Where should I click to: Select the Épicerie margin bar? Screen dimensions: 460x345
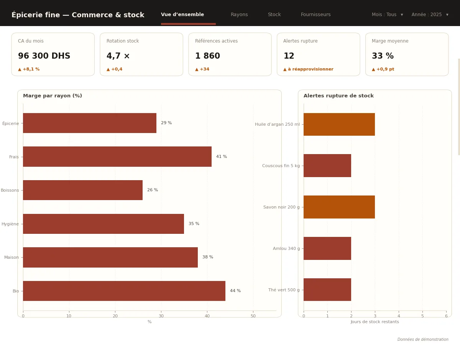(x=90, y=123)
